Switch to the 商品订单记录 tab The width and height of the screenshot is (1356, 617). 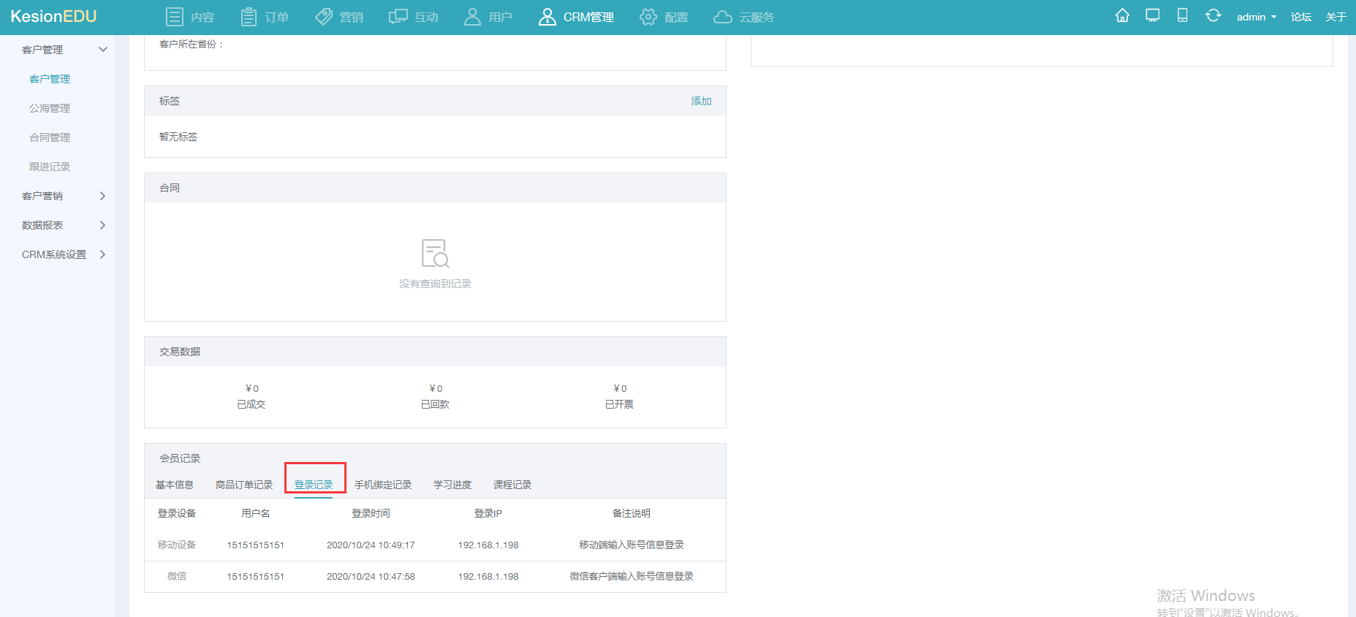point(244,485)
